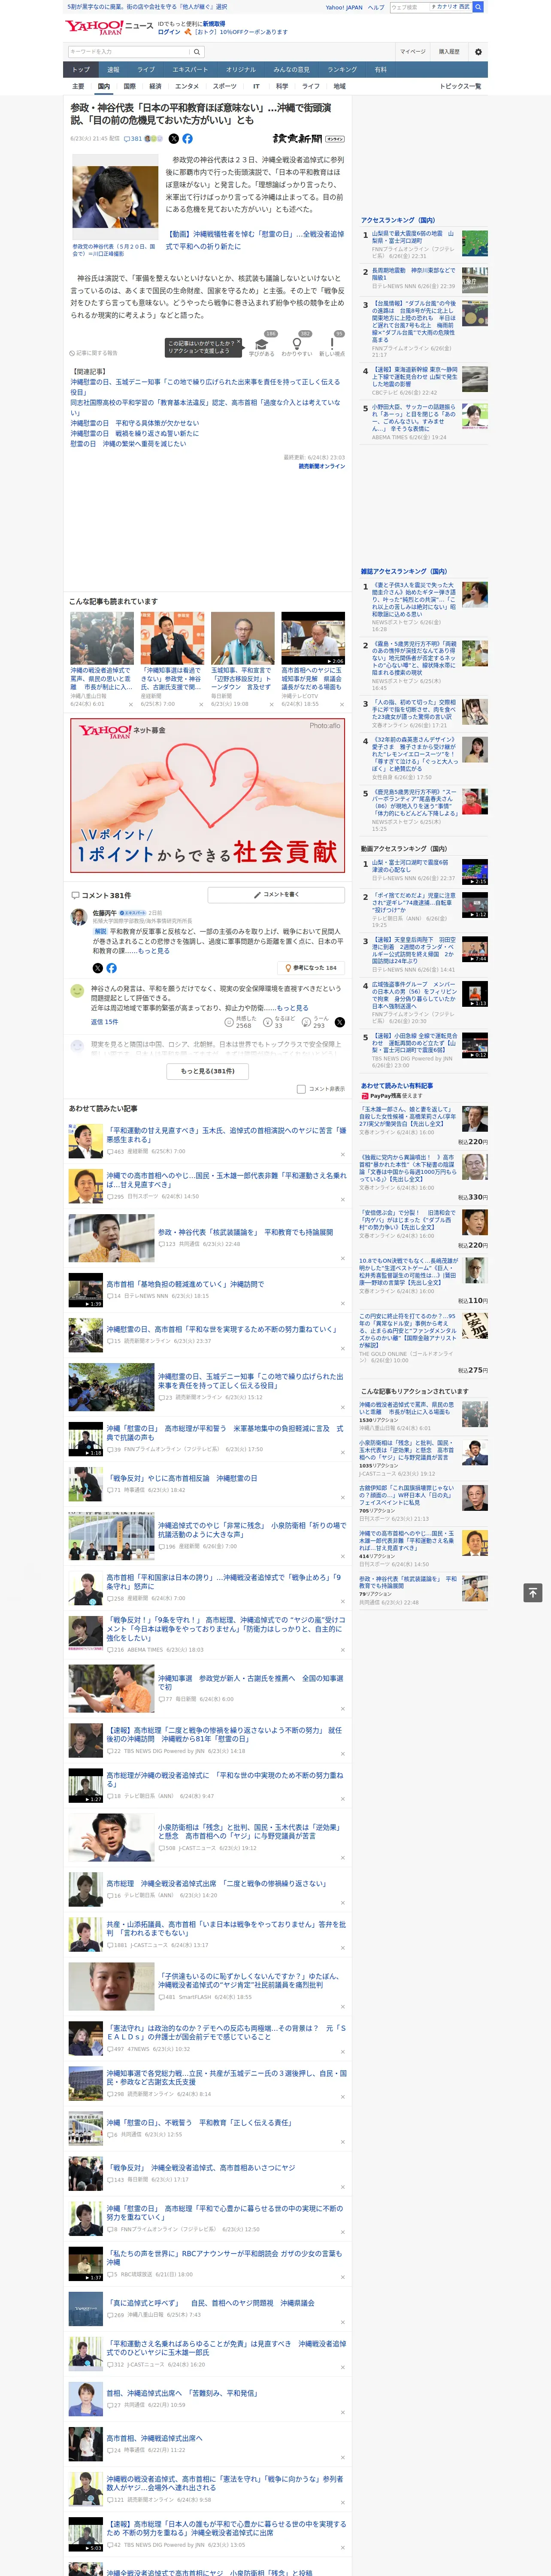The height and width of the screenshot is (2576, 551).
Task: Select the スポーツ category tab
Action: click(x=225, y=86)
